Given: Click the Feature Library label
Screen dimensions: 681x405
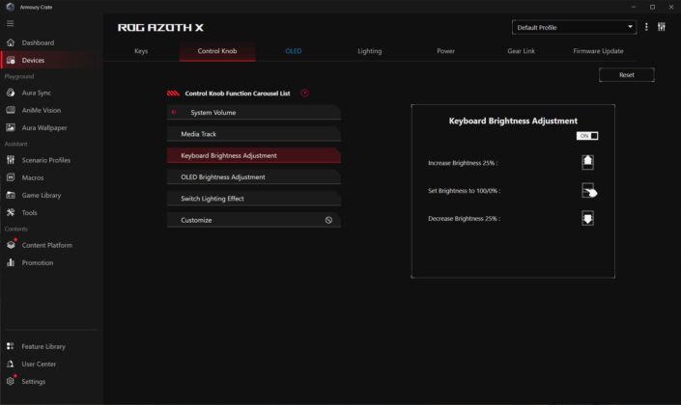Looking at the screenshot, I should [43, 346].
